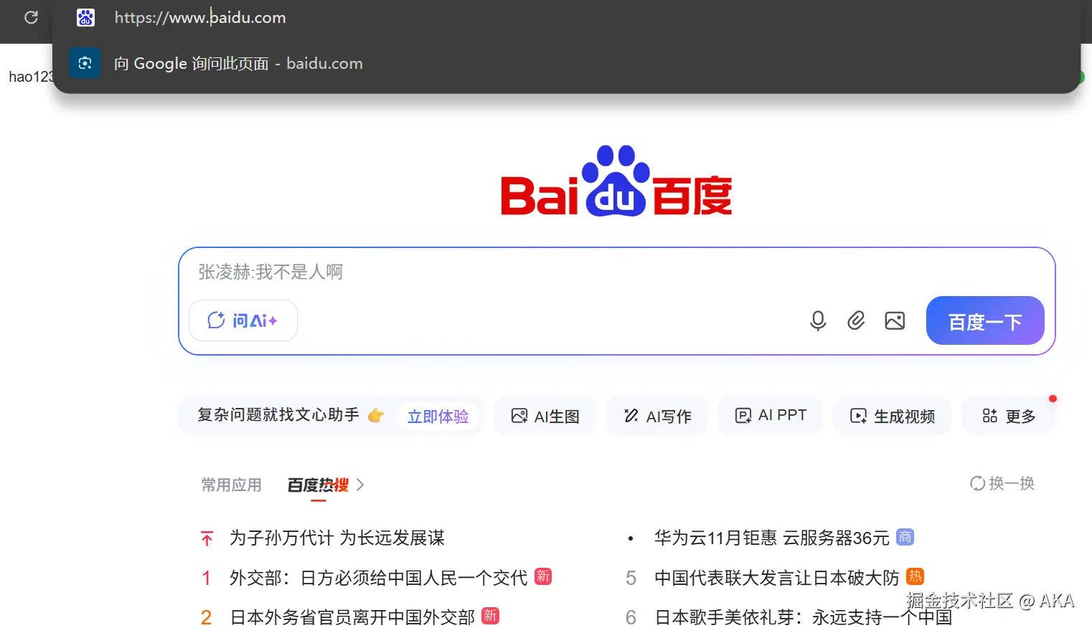Click the 更多 grid icon
Screen dimensions: 1092x628
(x=990, y=416)
